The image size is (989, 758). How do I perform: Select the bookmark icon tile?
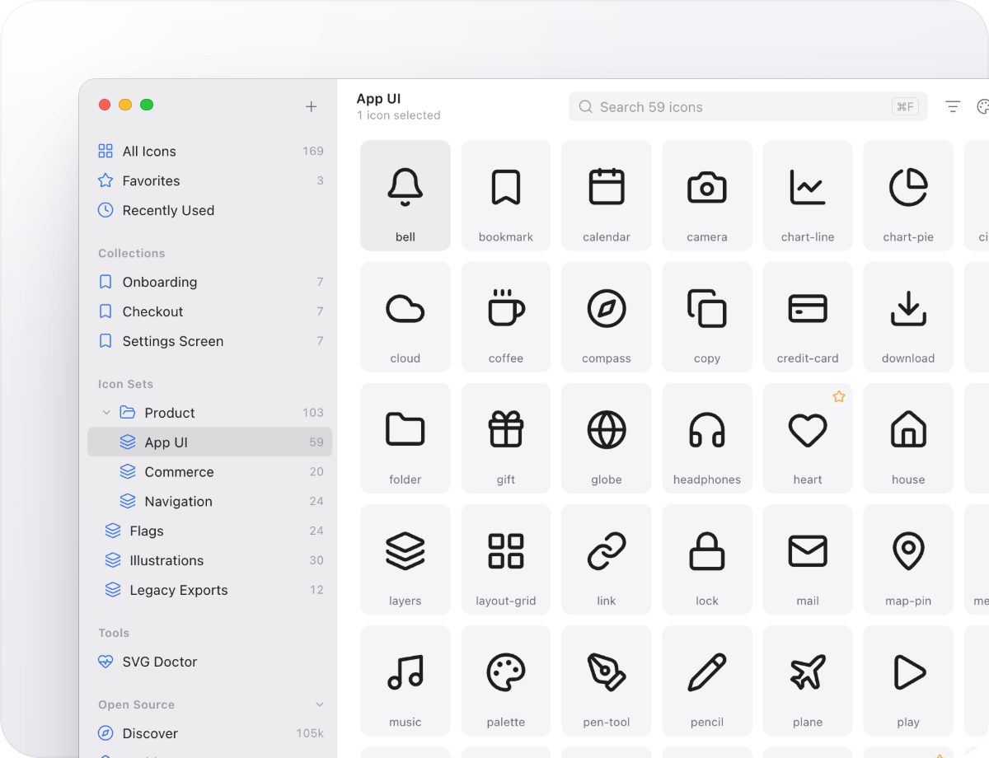pyautogui.click(x=506, y=195)
